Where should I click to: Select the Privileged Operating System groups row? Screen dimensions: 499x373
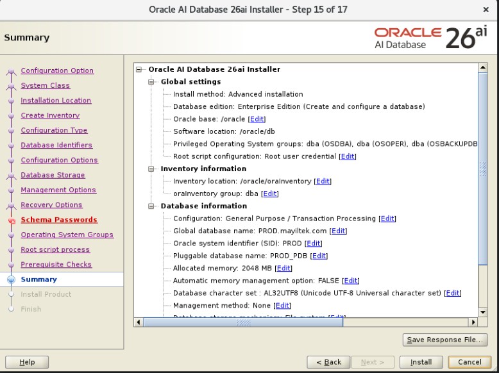[x=325, y=144]
